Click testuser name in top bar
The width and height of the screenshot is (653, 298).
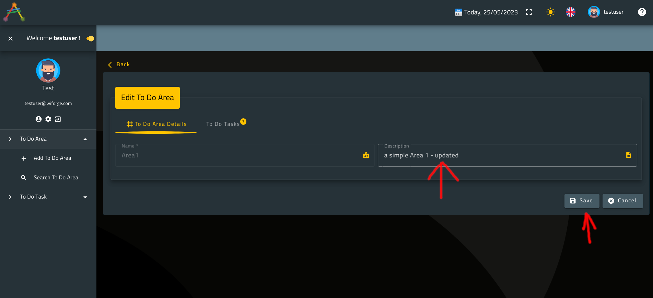point(614,12)
